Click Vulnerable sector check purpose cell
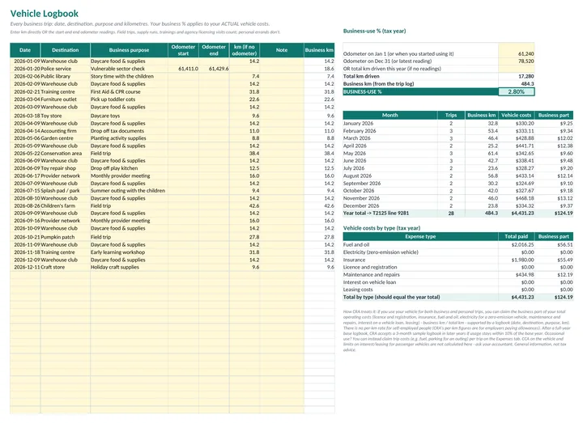This screenshot has height=423, width=583. (x=129, y=69)
